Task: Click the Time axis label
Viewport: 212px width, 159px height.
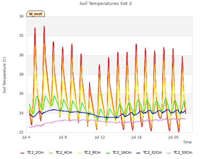Action: coord(187,142)
